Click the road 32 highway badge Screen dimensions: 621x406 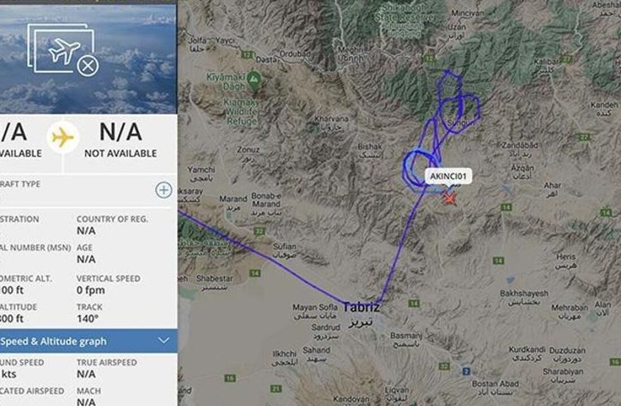444,367
